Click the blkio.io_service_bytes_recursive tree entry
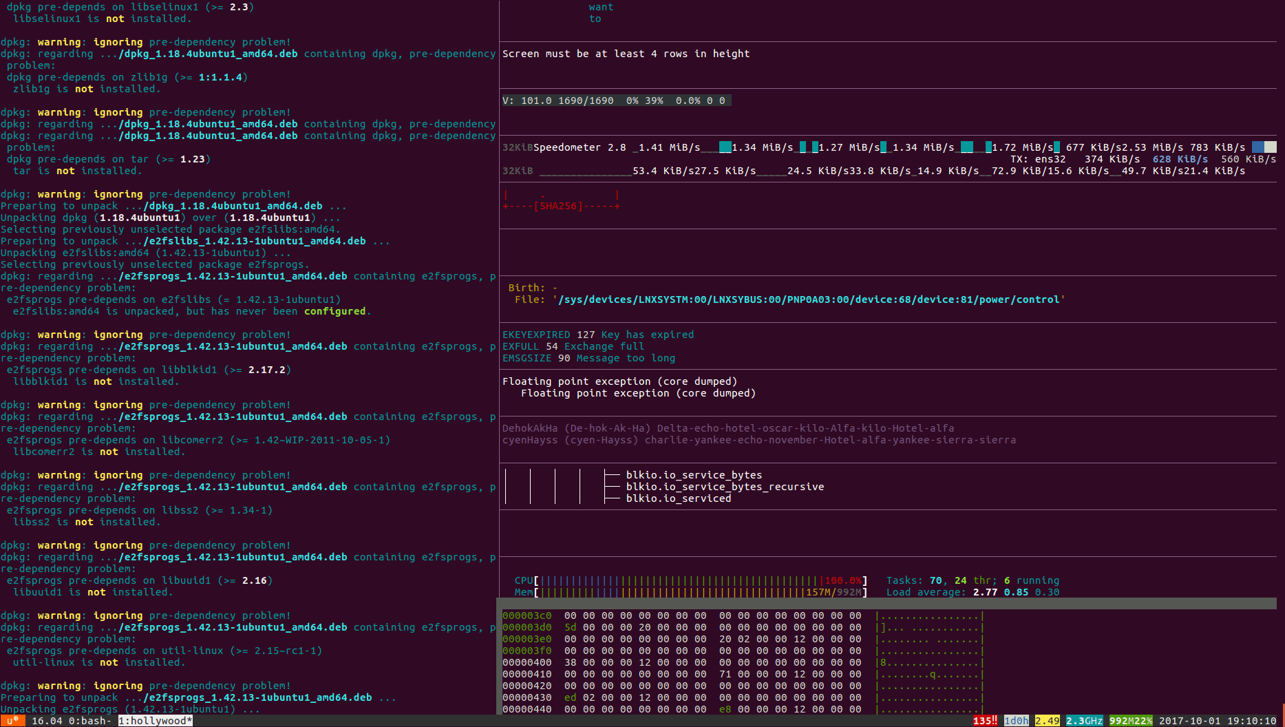The height and width of the screenshot is (727, 1285). click(x=724, y=487)
